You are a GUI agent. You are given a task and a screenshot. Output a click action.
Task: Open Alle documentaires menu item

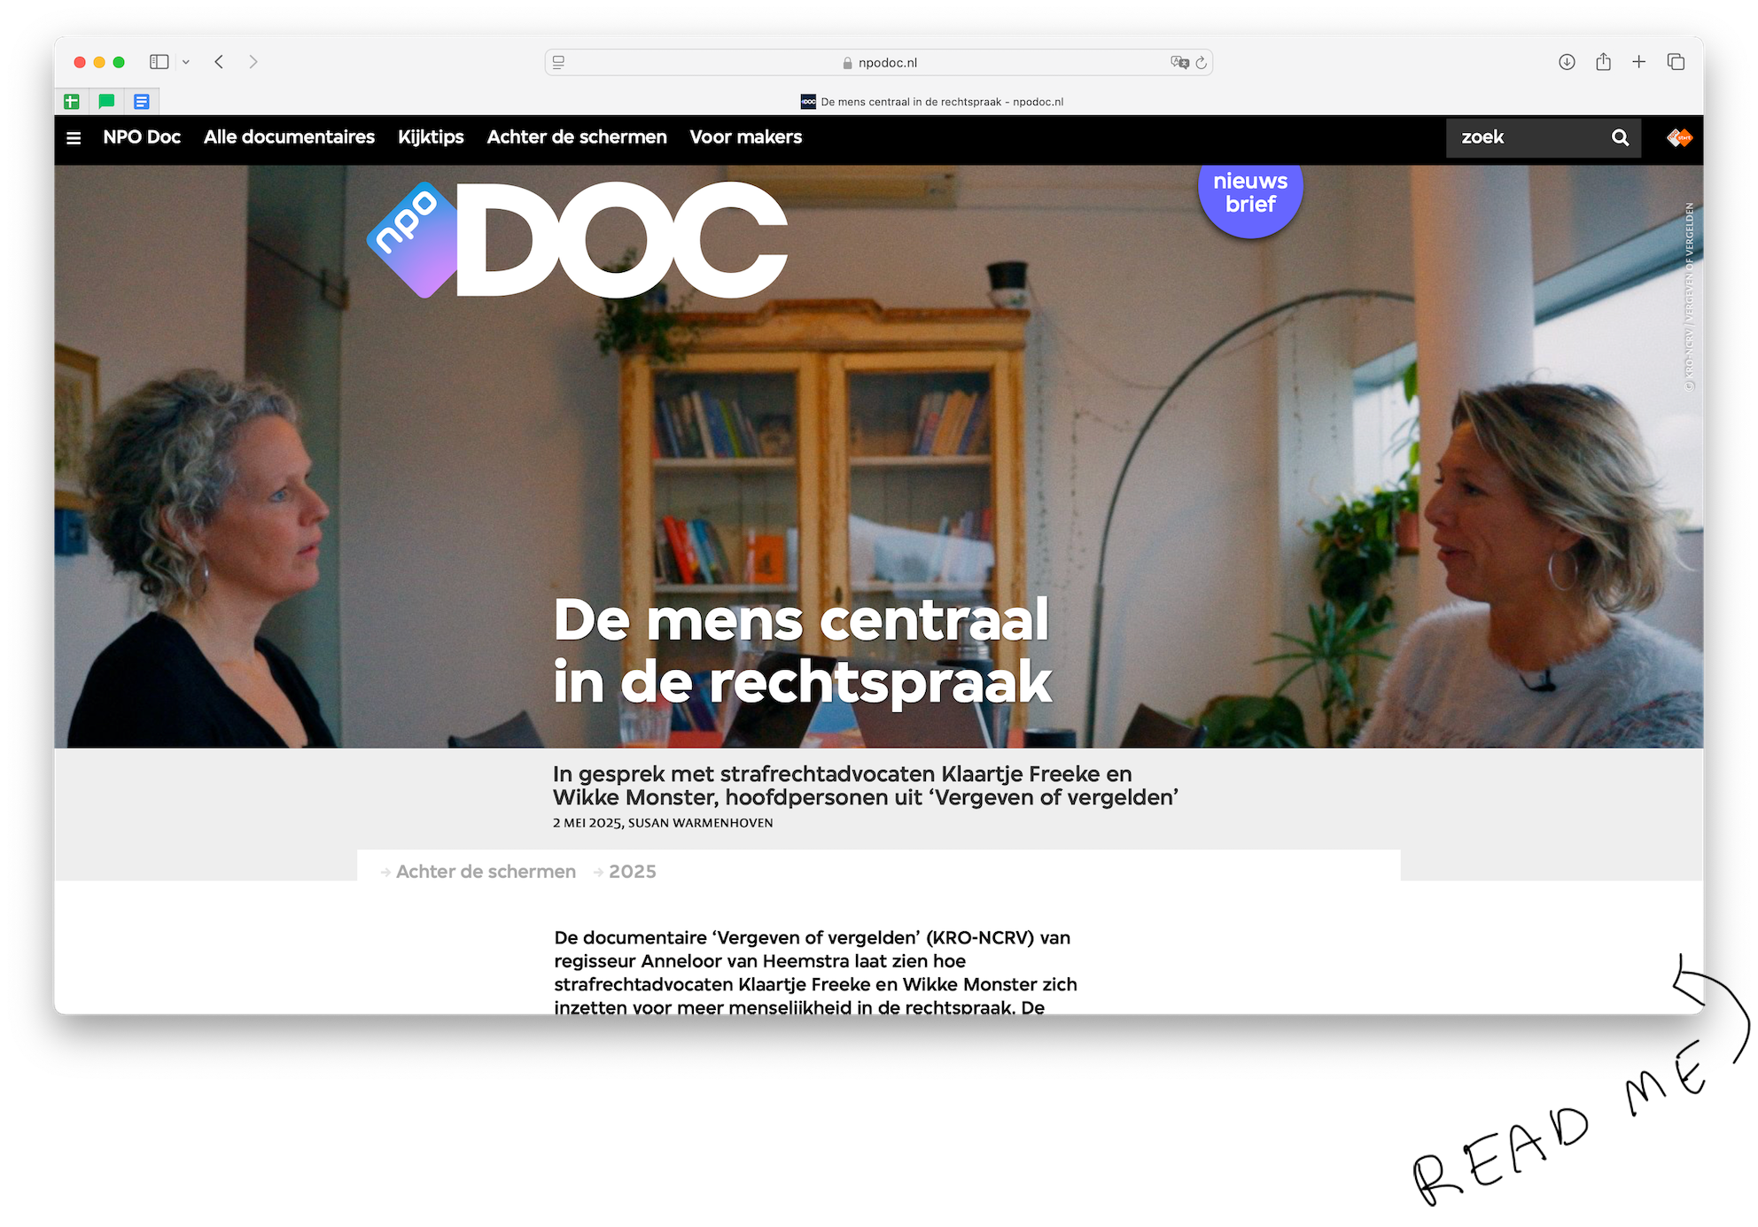pyautogui.click(x=289, y=137)
